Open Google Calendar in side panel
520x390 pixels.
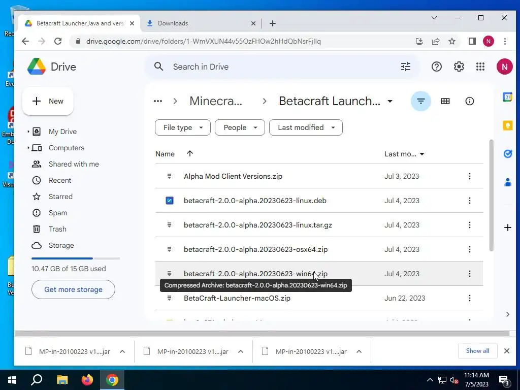[x=507, y=97]
